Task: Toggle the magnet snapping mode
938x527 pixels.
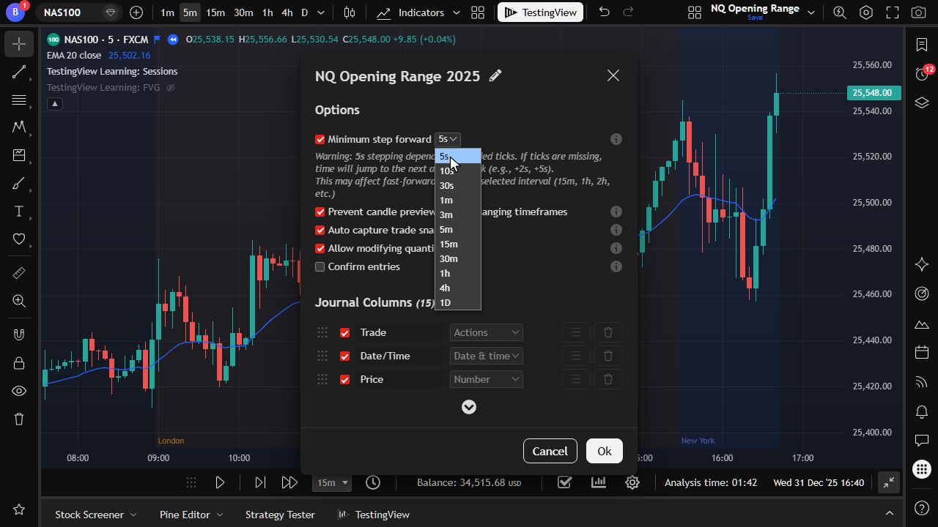Action: tap(19, 334)
